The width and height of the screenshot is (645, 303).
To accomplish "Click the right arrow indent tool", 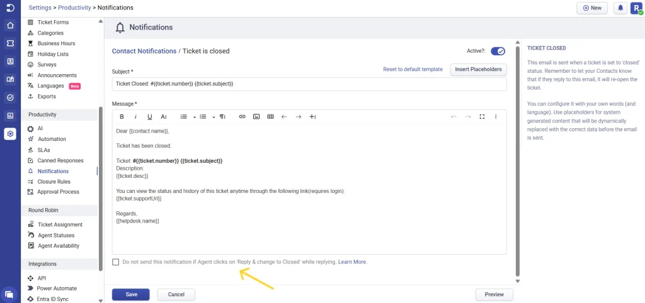I will pyautogui.click(x=299, y=117).
